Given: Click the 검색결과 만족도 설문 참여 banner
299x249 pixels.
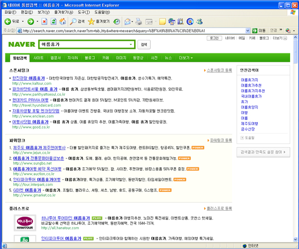Looking at the screenshot, I should click(263, 152).
